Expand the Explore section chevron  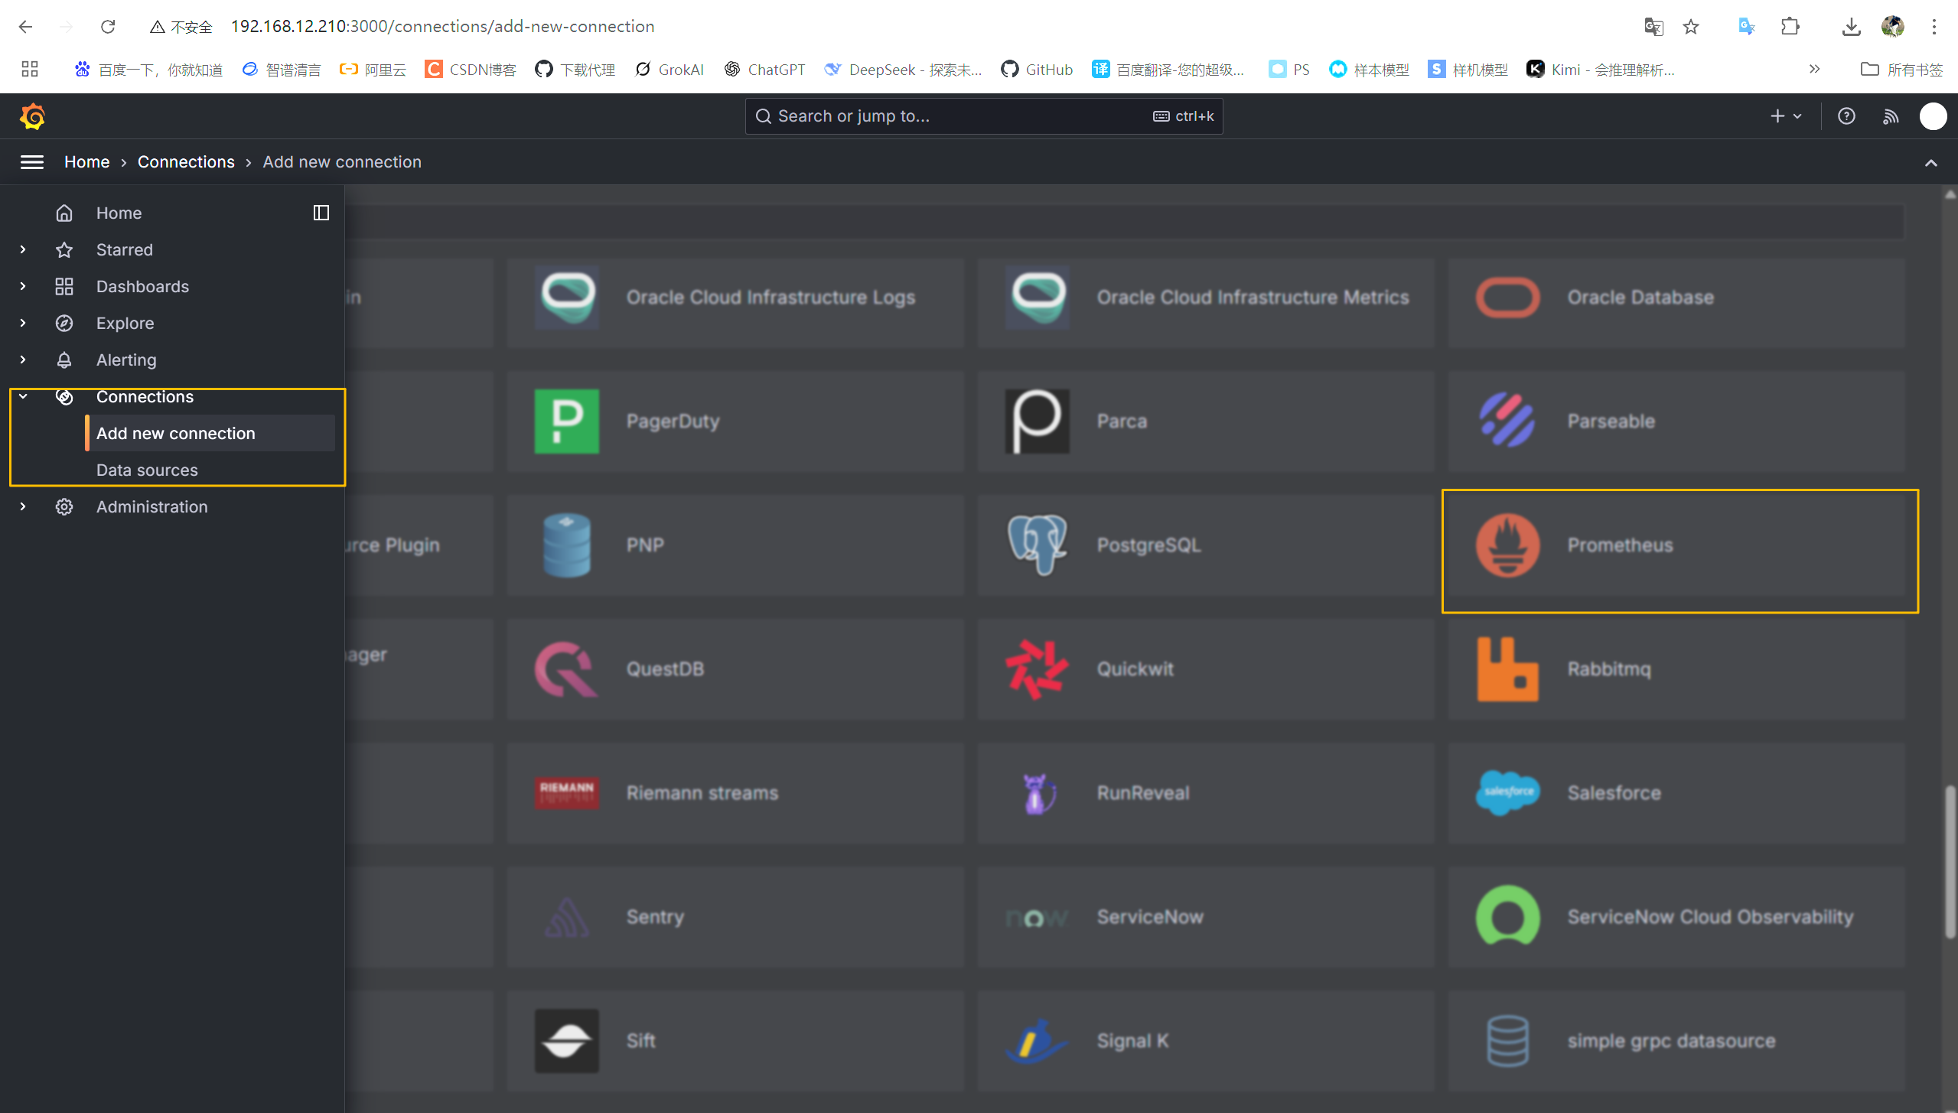click(x=23, y=323)
